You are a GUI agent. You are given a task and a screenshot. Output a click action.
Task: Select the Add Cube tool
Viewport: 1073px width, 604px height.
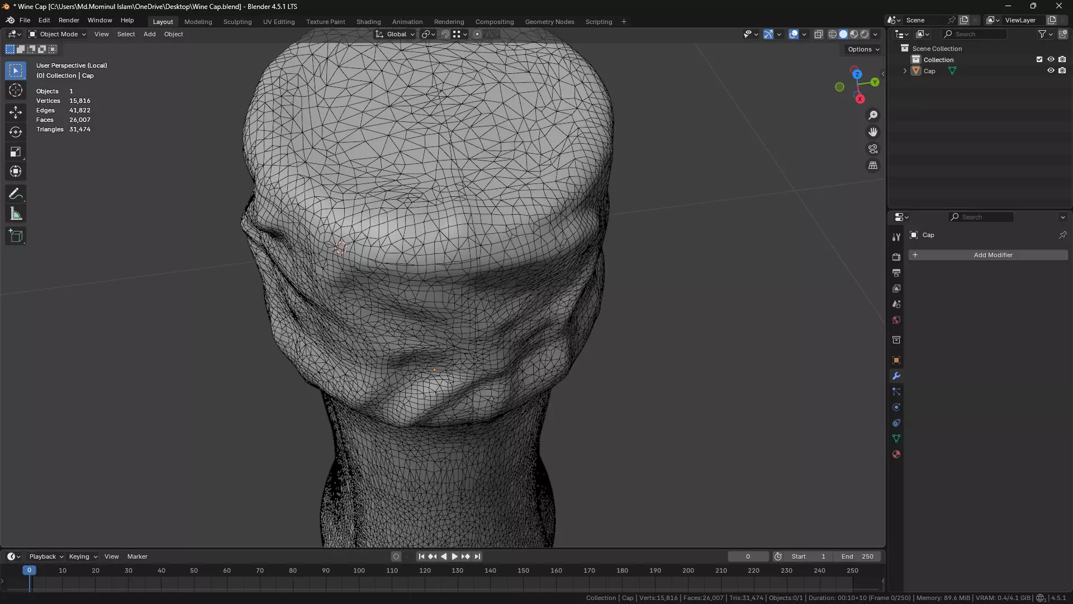pyautogui.click(x=16, y=236)
